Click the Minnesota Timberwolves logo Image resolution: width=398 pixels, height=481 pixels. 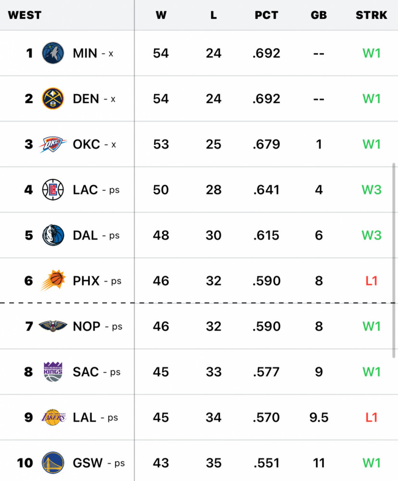pyautogui.click(x=53, y=53)
